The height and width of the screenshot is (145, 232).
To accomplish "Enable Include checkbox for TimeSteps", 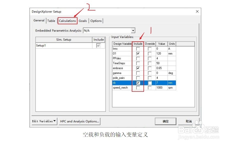I will click(138, 63).
